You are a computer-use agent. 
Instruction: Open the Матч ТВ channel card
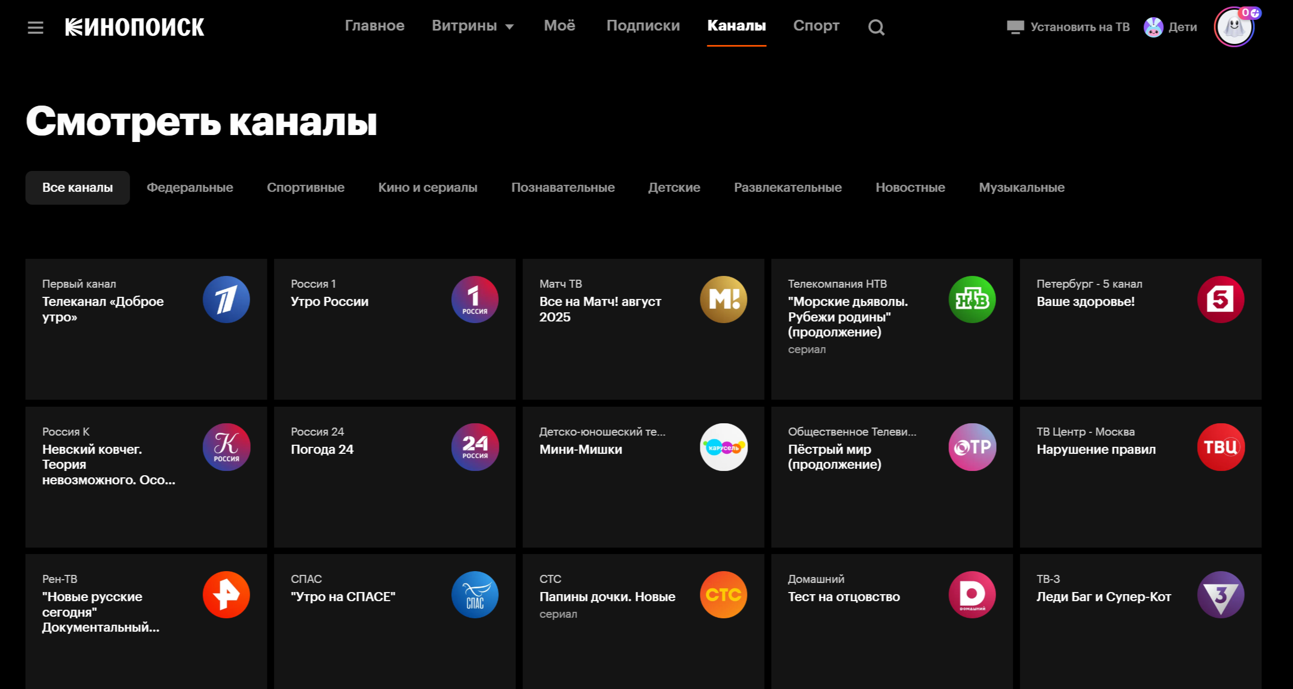tap(643, 329)
